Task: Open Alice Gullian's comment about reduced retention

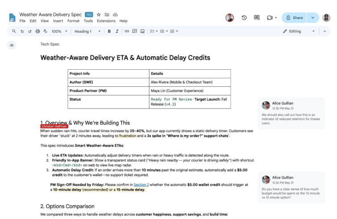Action: click(291, 113)
